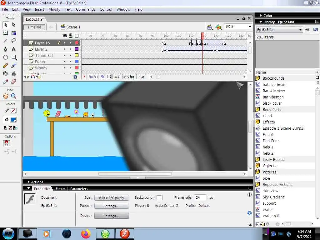Click the Edit Scene clapper icon

coord(210,27)
